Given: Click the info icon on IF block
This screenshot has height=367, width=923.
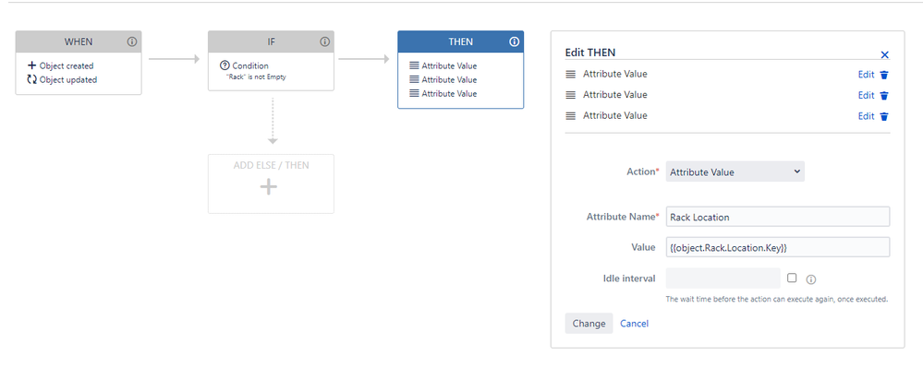Looking at the screenshot, I should [x=324, y=41].
